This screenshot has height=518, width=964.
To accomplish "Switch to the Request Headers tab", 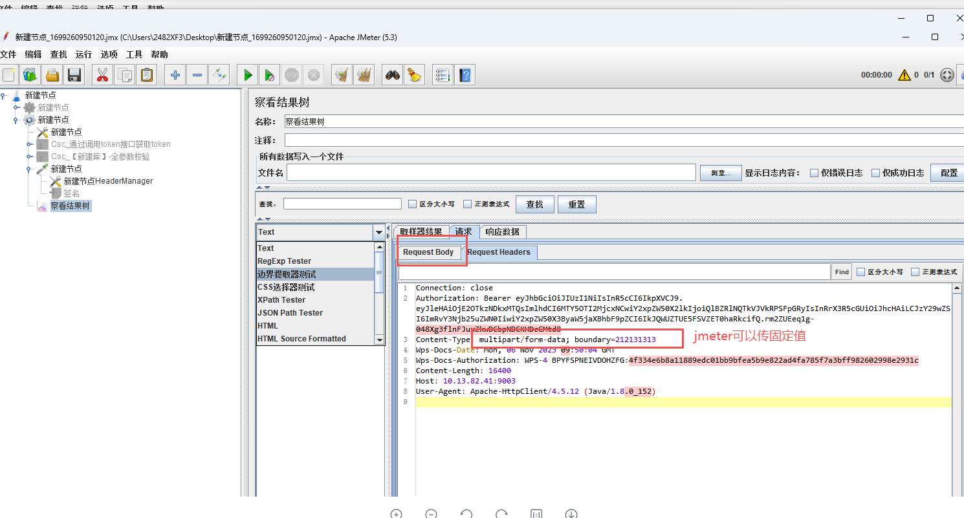I will point(499,252).
